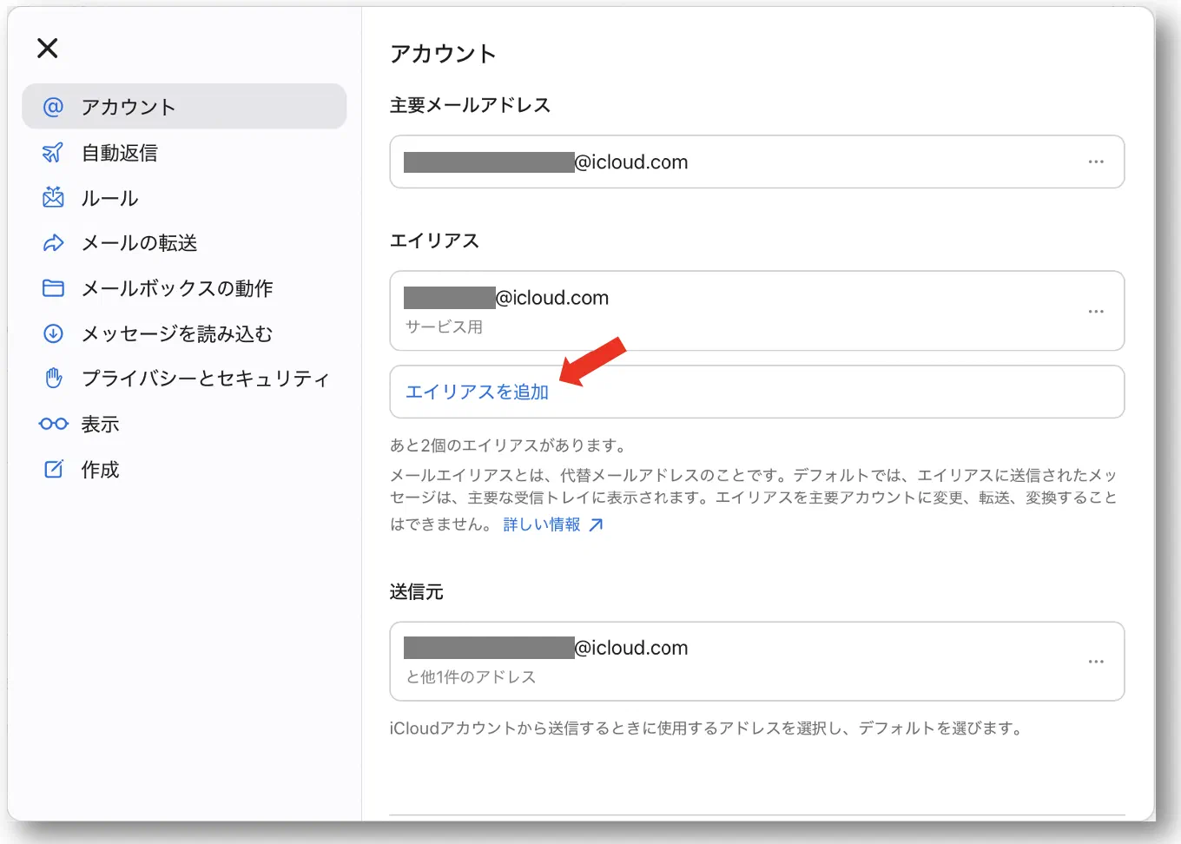This screenshot has width=1181, height=844.
Task: Click the hand icon for プライバシーとセキュリティ
Action: 53,379
